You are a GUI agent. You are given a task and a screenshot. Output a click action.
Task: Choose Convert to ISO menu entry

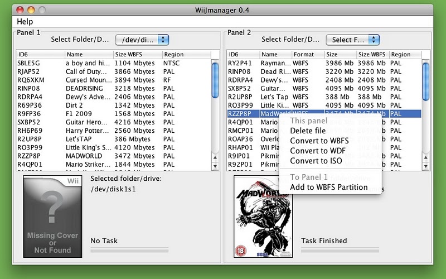click(x=316, y=161)
